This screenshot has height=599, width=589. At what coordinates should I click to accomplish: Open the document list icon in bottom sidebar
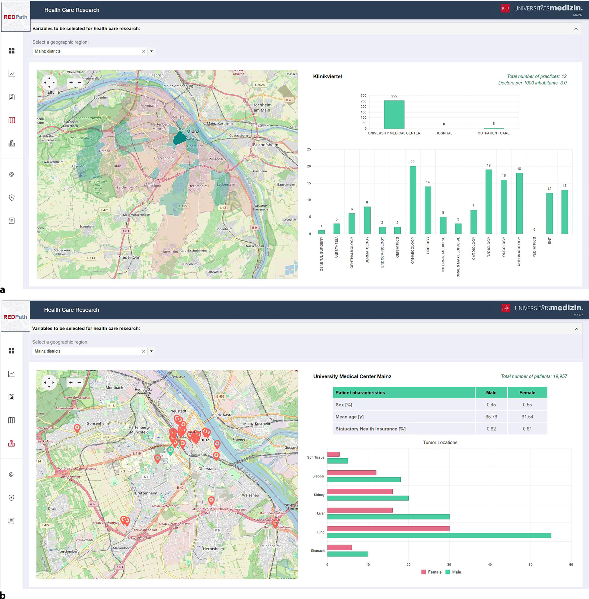tap(11, 521)
